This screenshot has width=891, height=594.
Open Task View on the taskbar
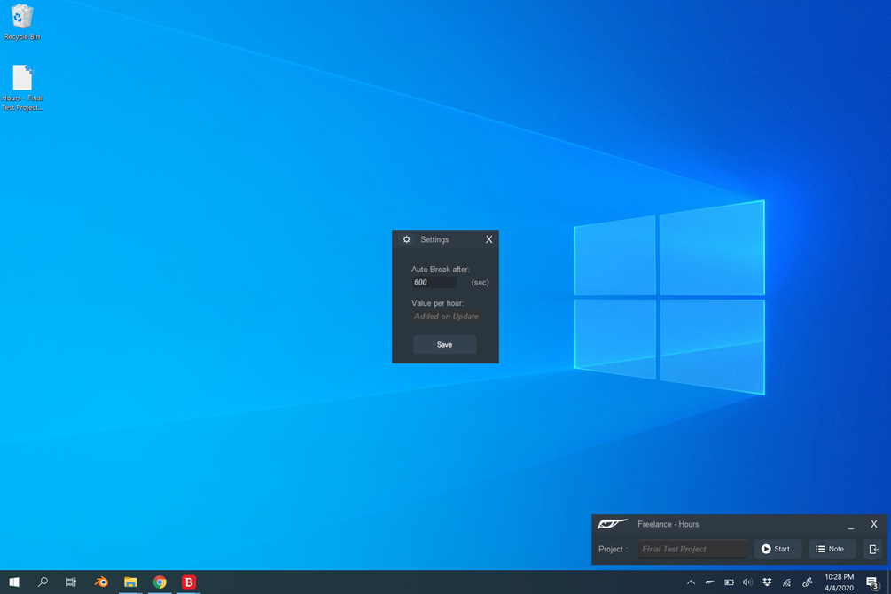pyautogui.click(x=71, y=582)
